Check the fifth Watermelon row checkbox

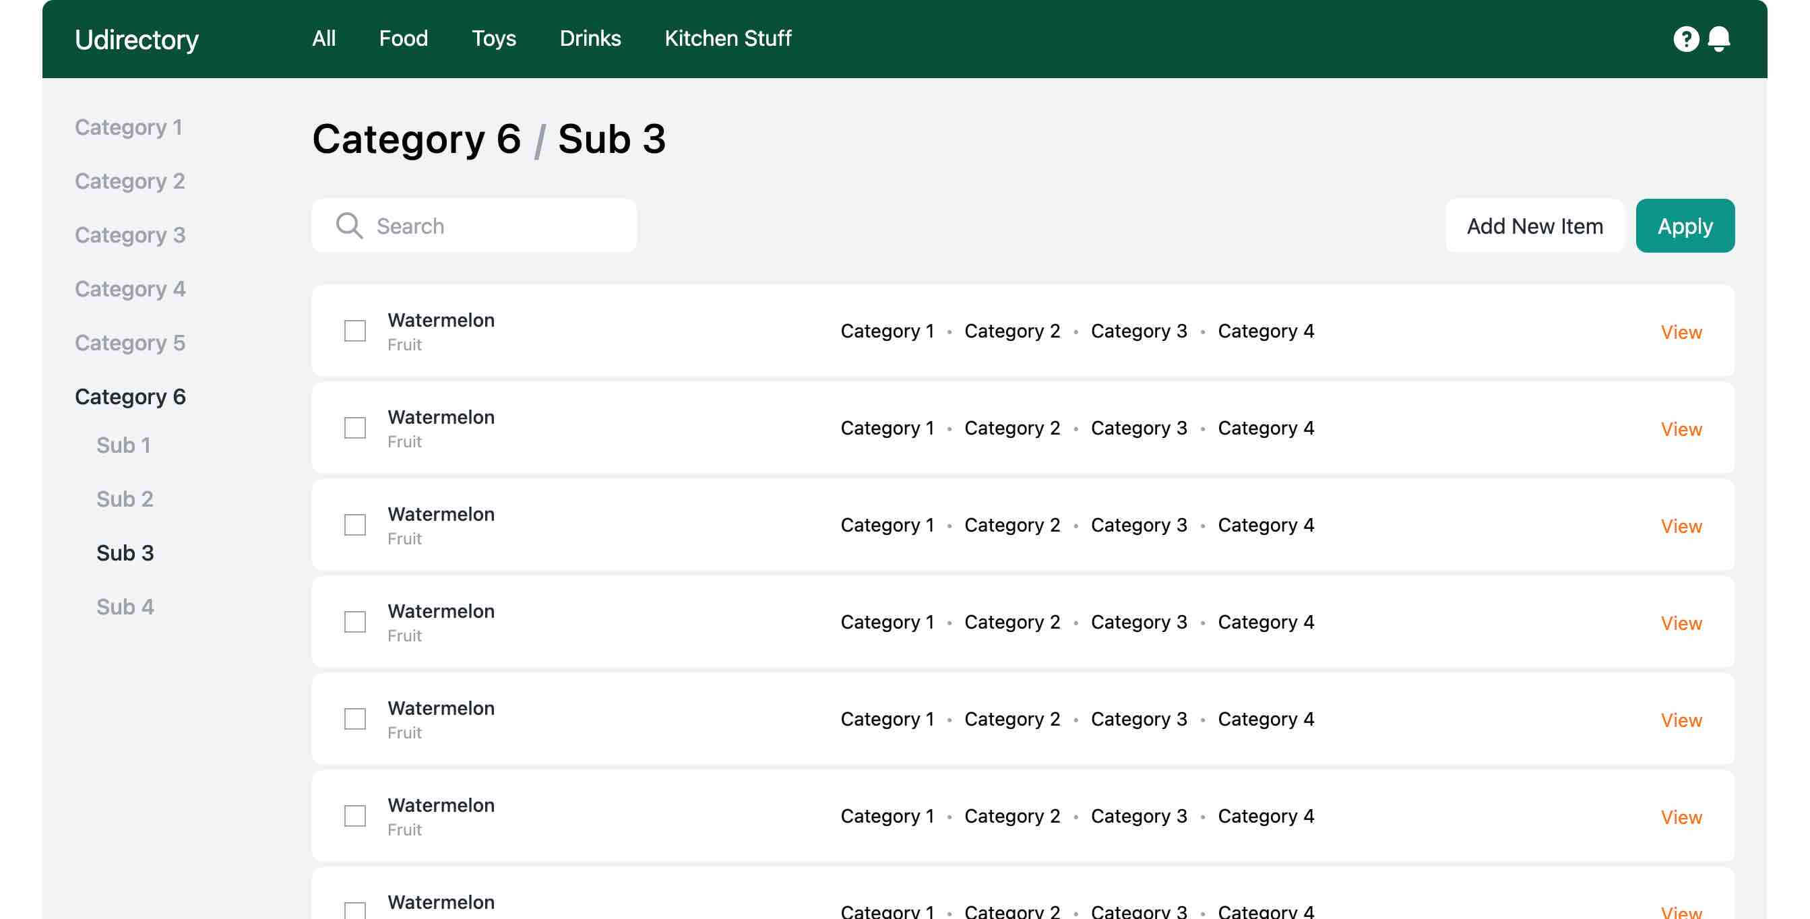pyautogui.click(x=355, y=719)
